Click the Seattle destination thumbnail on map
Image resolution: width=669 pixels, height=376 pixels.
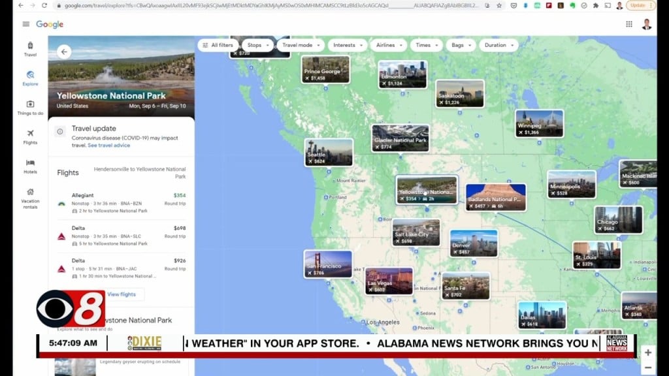329,152
